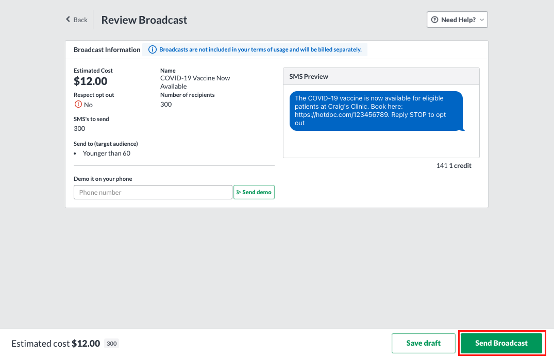Click the Back arrow chevron icon
This screenshot has height=357, width=554.
[x=68, y=20]
